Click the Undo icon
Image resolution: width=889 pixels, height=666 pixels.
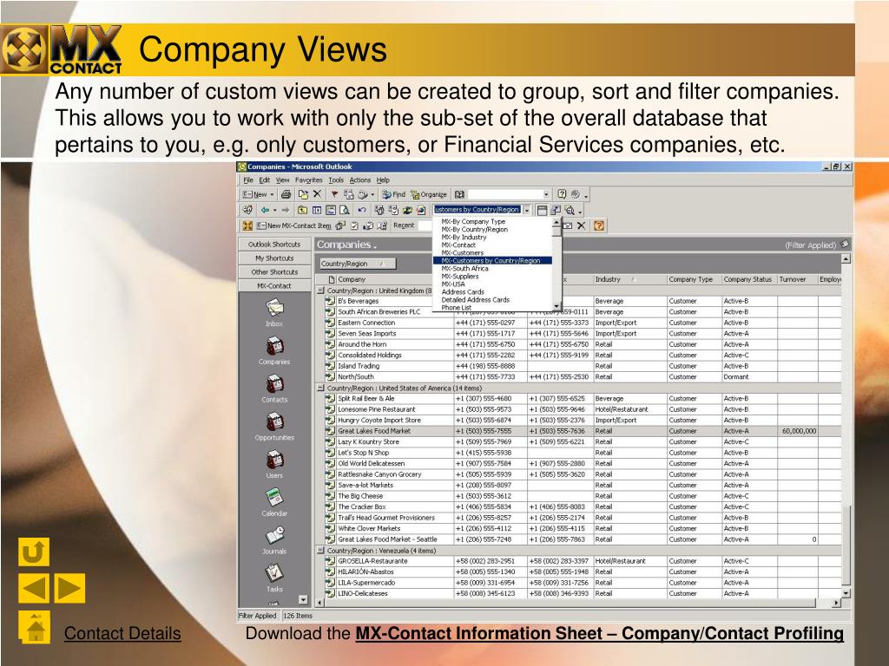[x=362, y=210]
